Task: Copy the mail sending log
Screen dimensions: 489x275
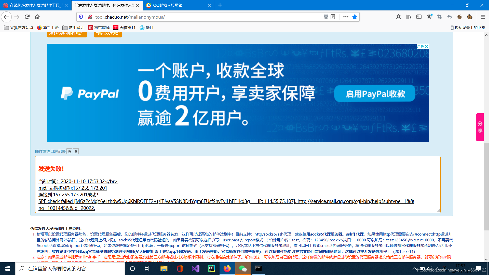Action: point(69,152)
